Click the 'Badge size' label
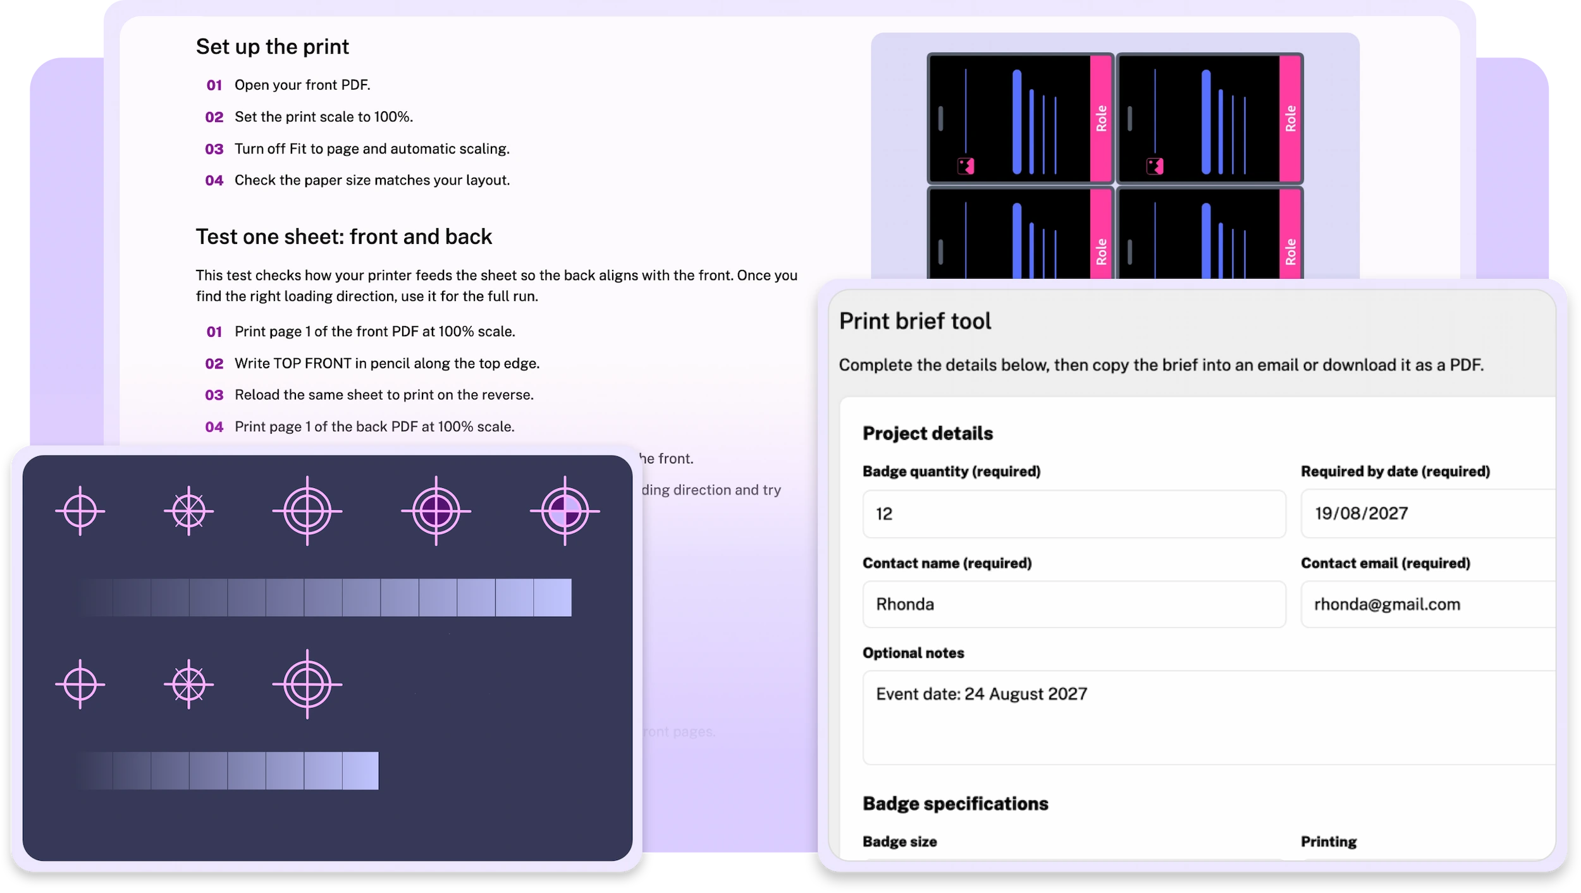Screen dimensions: 1581x893 click(900, 842)
